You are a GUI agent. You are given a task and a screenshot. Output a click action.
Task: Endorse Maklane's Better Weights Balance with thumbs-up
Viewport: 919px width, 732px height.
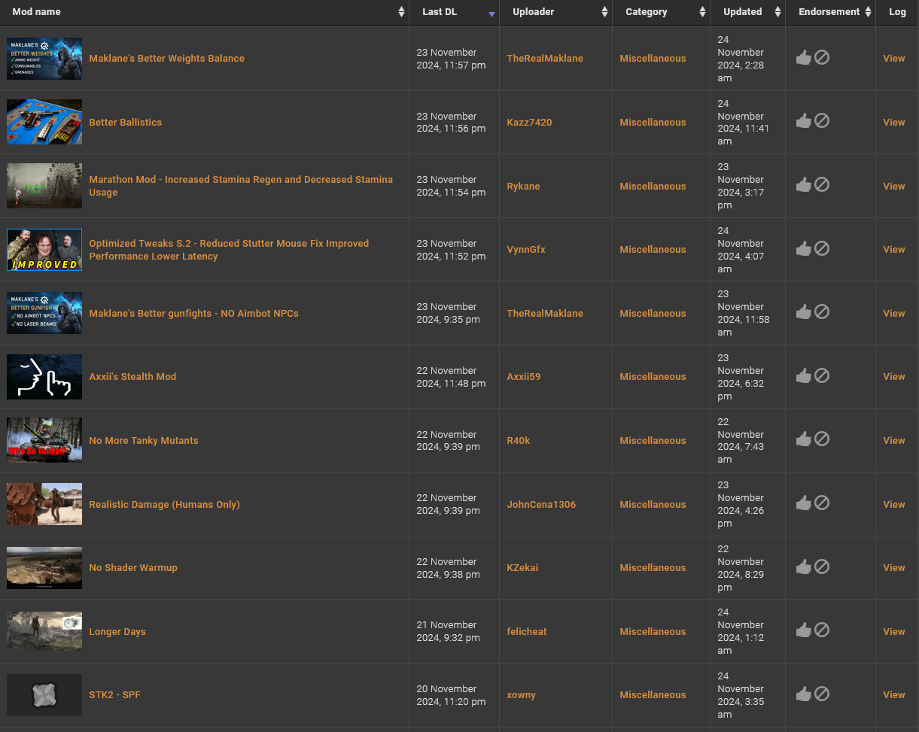pos(803,58)
